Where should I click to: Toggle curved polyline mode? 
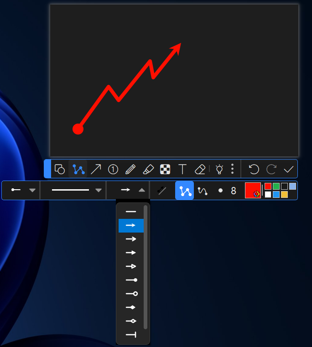pyautogui.click(x=203, y=191)
